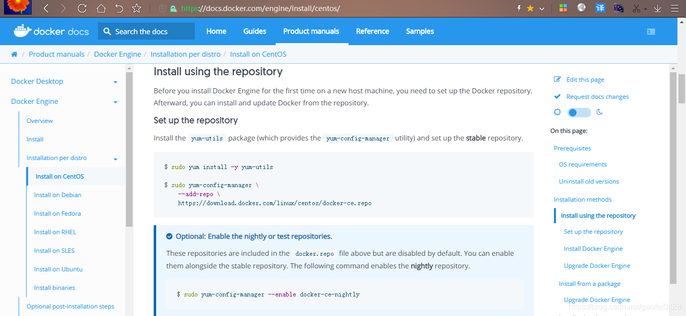Screen dimensions: 686x316
Task: Open the Samples tab
Action: [420, 31]
